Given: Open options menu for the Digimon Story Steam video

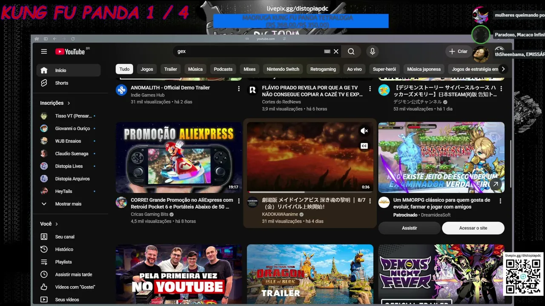Looking at the screenshot, I should (x=501, y=89).
